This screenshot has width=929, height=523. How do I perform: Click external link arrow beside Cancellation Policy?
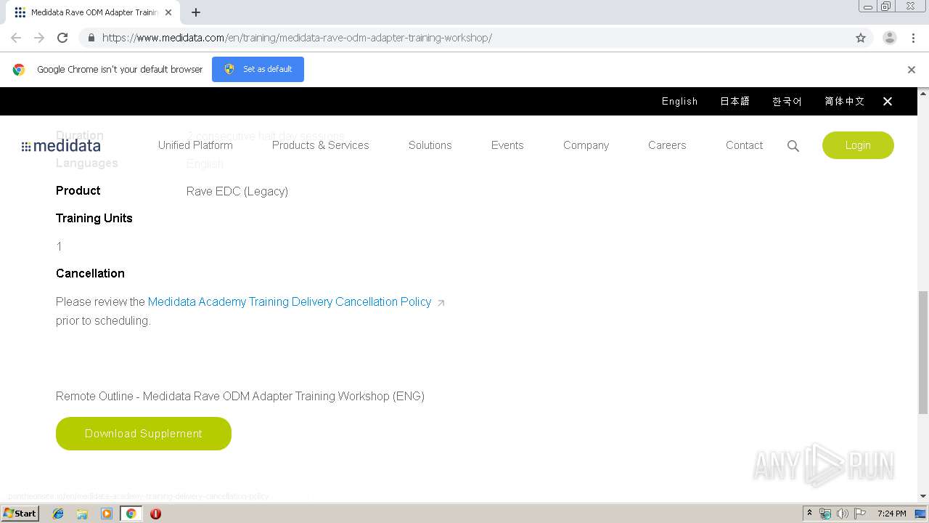(441, 303)
